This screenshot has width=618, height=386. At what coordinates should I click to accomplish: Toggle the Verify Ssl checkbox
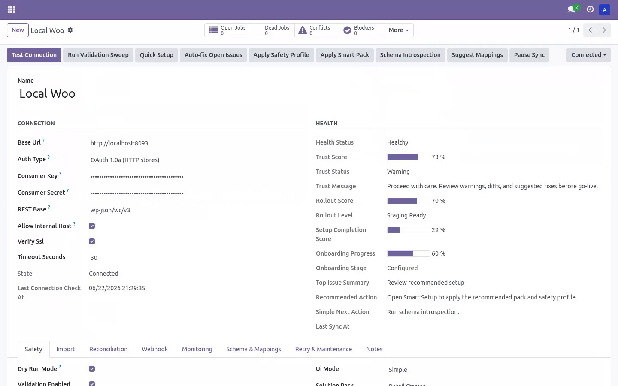click(92, 241)
